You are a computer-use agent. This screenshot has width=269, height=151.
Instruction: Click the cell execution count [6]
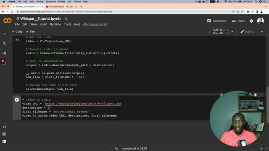(x=17, y=40)
